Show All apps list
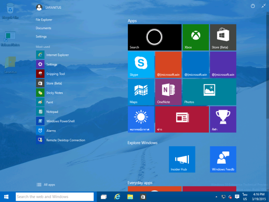 click(x=46, y=185)
